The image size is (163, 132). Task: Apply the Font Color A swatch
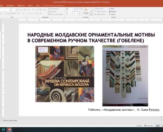coord(24,14)
